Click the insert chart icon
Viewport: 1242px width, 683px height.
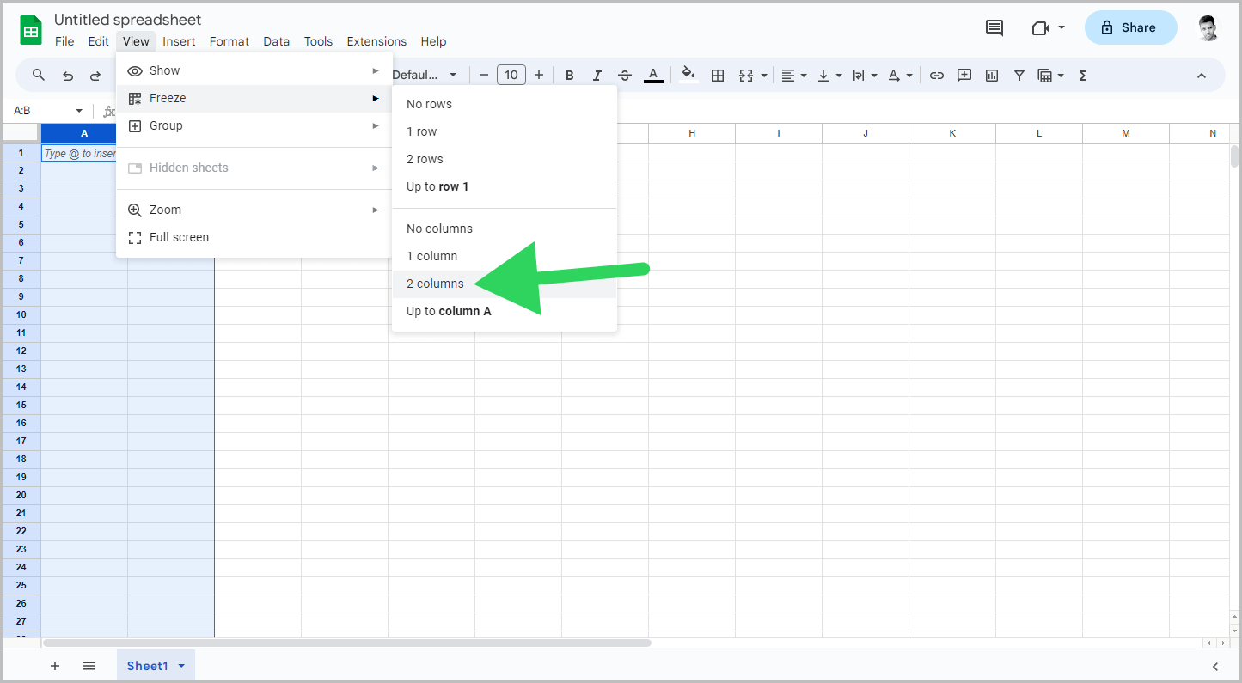(992, 76)
